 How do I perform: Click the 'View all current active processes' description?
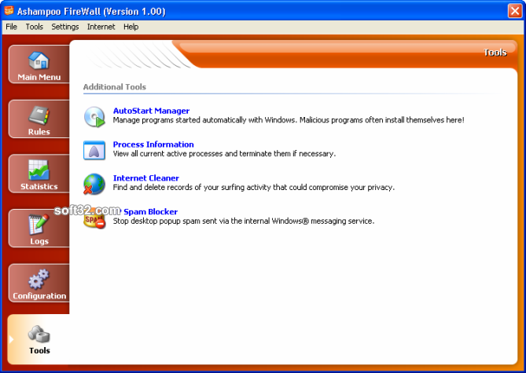(224, 154)
